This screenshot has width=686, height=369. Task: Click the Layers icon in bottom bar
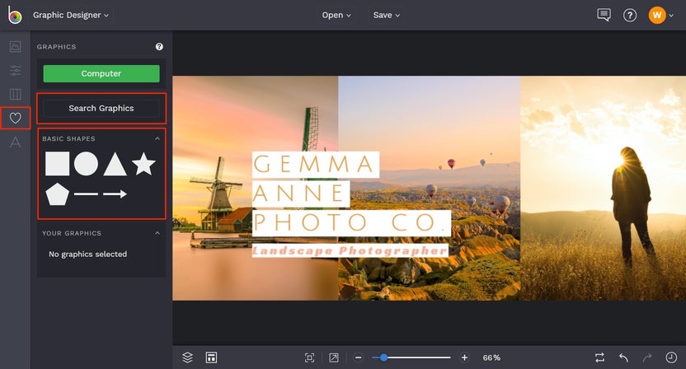tap(187, 357)
